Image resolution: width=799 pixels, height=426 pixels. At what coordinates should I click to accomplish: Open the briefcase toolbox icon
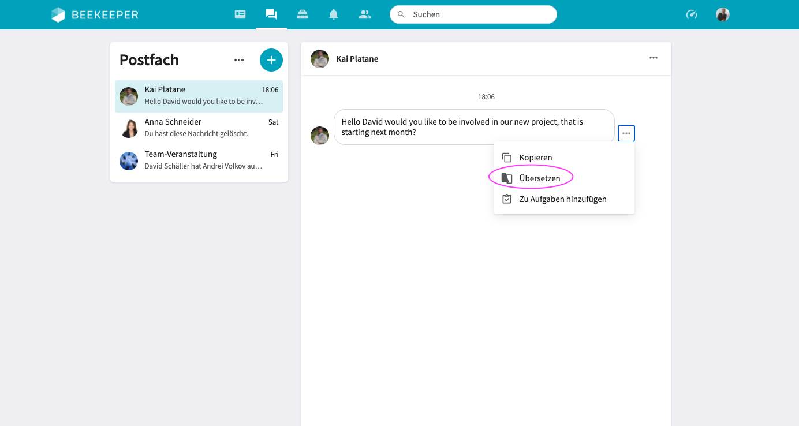[x=303, y=14]
